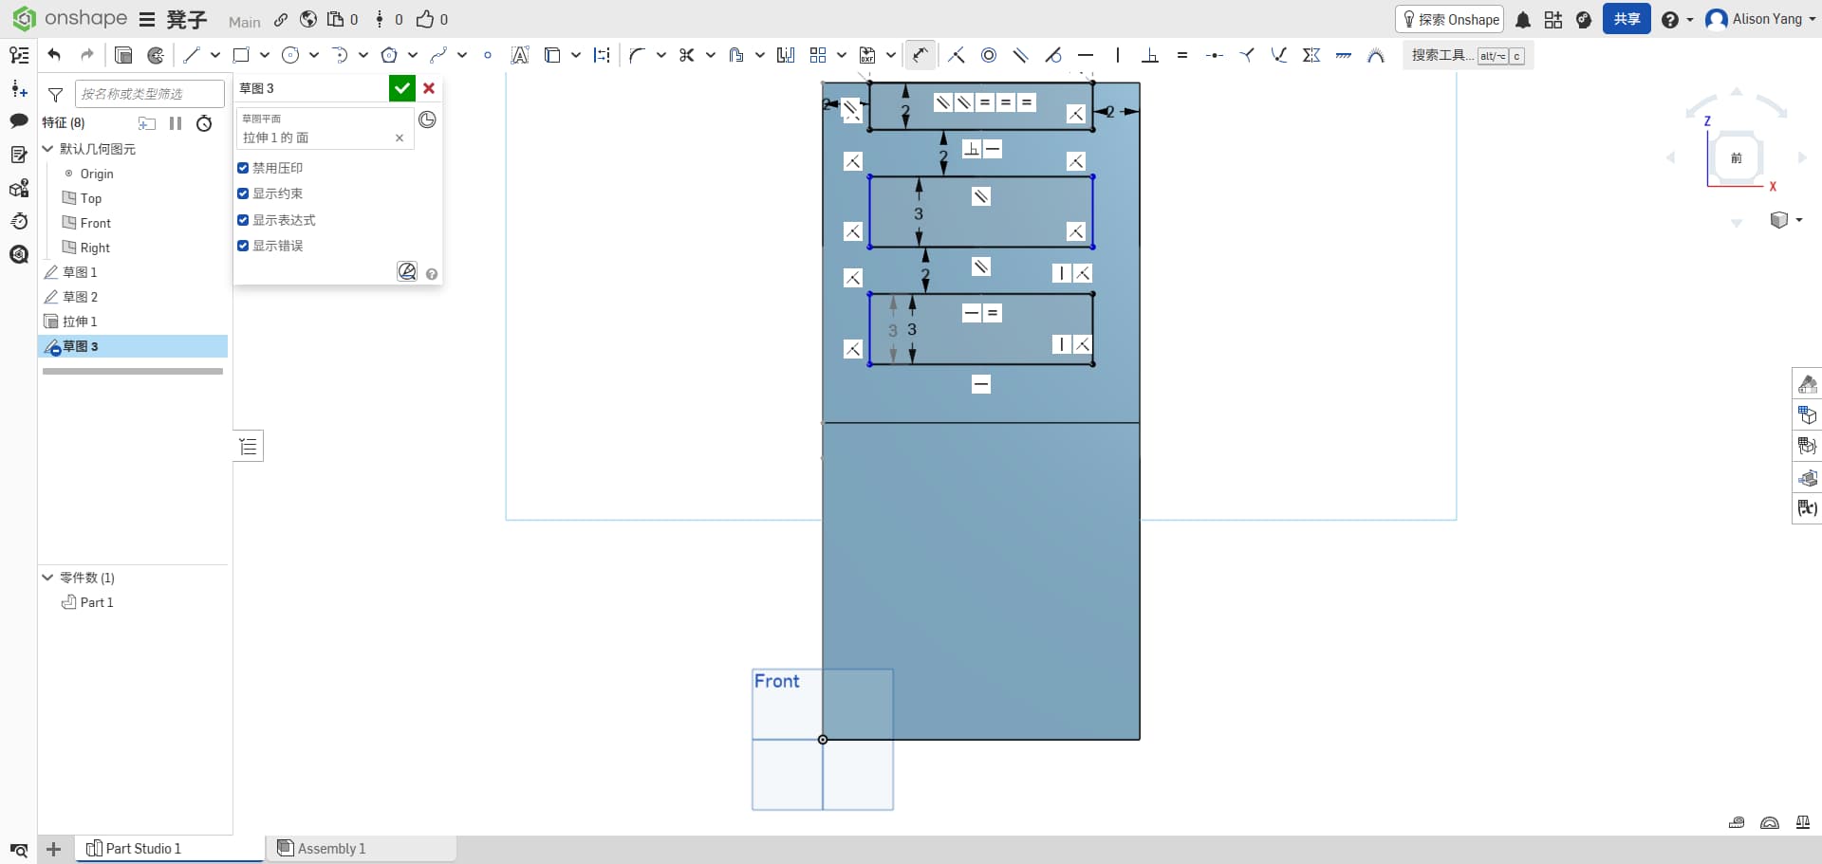Viewport: 1822px width, 864px height.
Task: Select the Arc sketch tool
Action: pos(340,55)
